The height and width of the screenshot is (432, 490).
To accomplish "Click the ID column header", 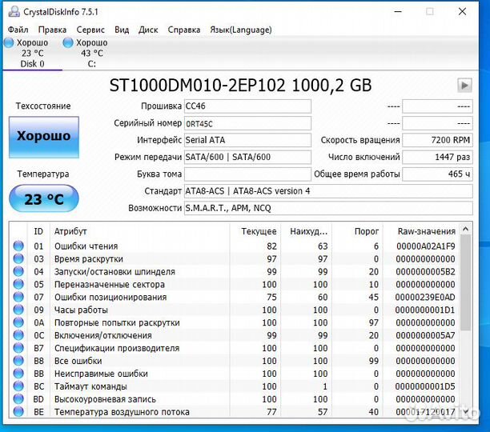I will click(x=38, y=231).
